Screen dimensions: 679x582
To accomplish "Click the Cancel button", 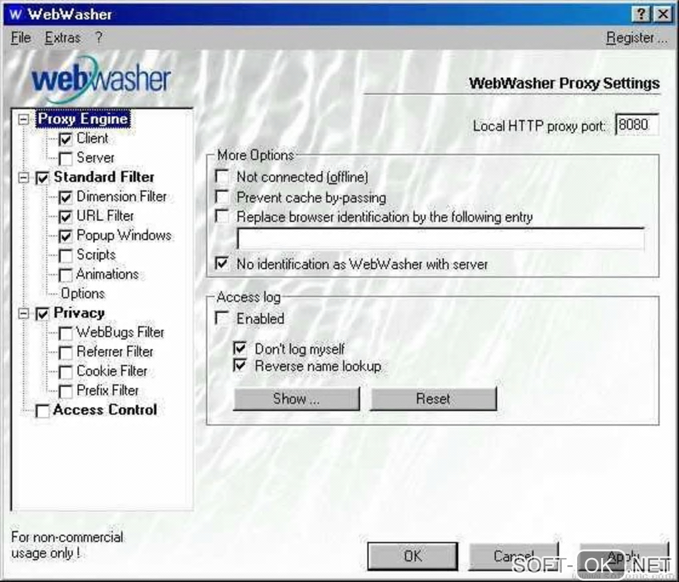I will point(514,557).
